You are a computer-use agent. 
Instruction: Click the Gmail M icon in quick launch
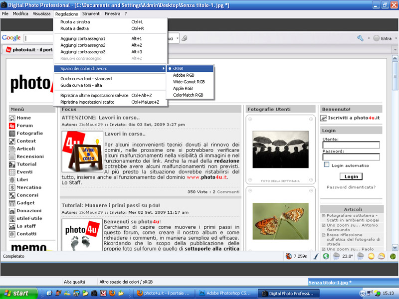(103, 293)
